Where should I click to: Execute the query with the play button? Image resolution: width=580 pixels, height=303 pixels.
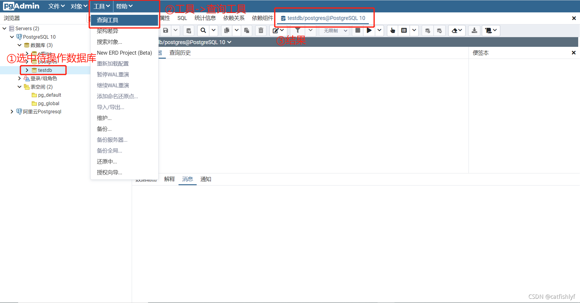pyautogui.click(x=369, y=31)
